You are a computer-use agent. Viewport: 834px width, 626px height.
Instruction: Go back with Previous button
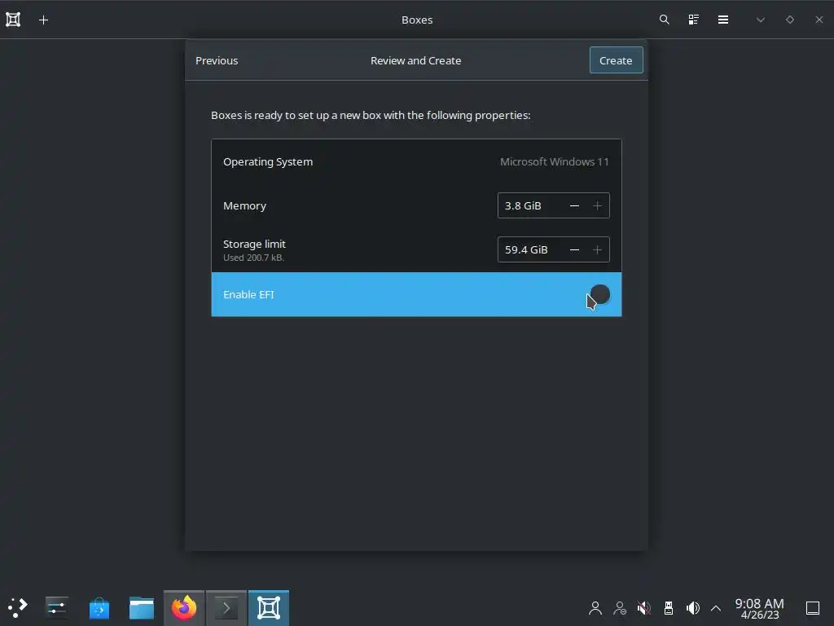pos(217,60)
